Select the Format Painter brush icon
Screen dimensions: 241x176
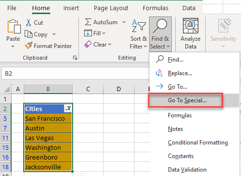29,46
